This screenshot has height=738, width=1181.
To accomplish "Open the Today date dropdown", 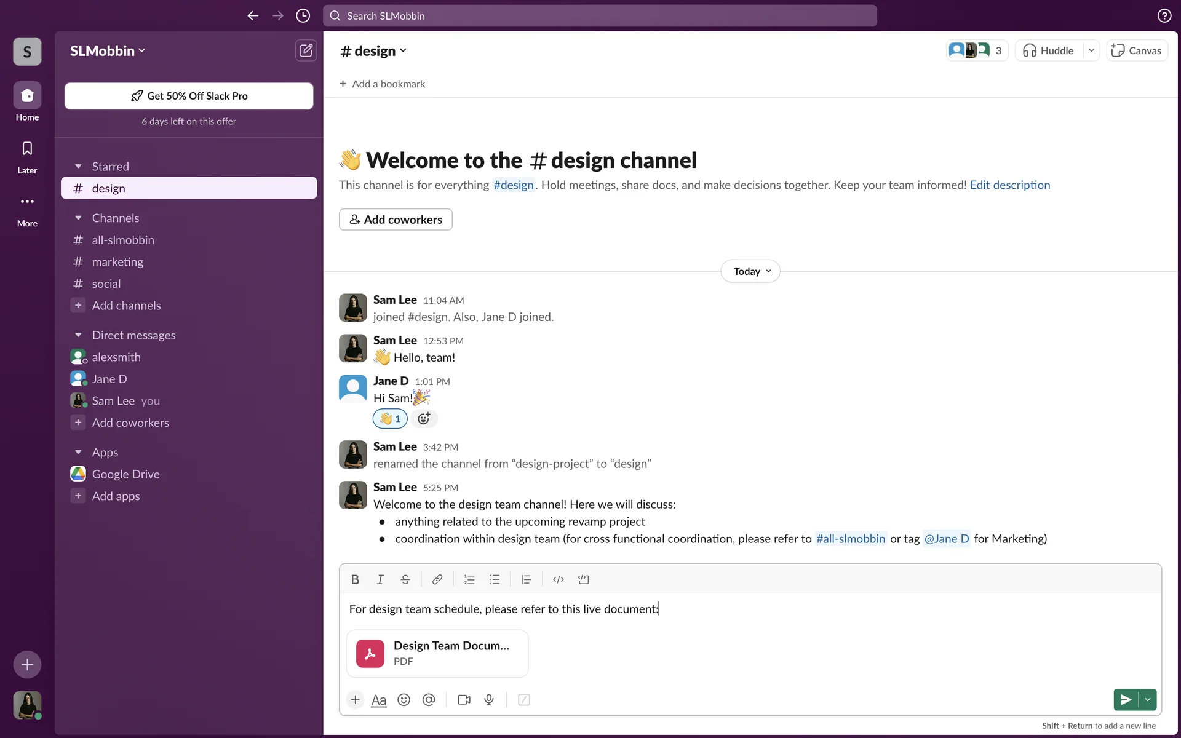I will [x=750, y=271].
